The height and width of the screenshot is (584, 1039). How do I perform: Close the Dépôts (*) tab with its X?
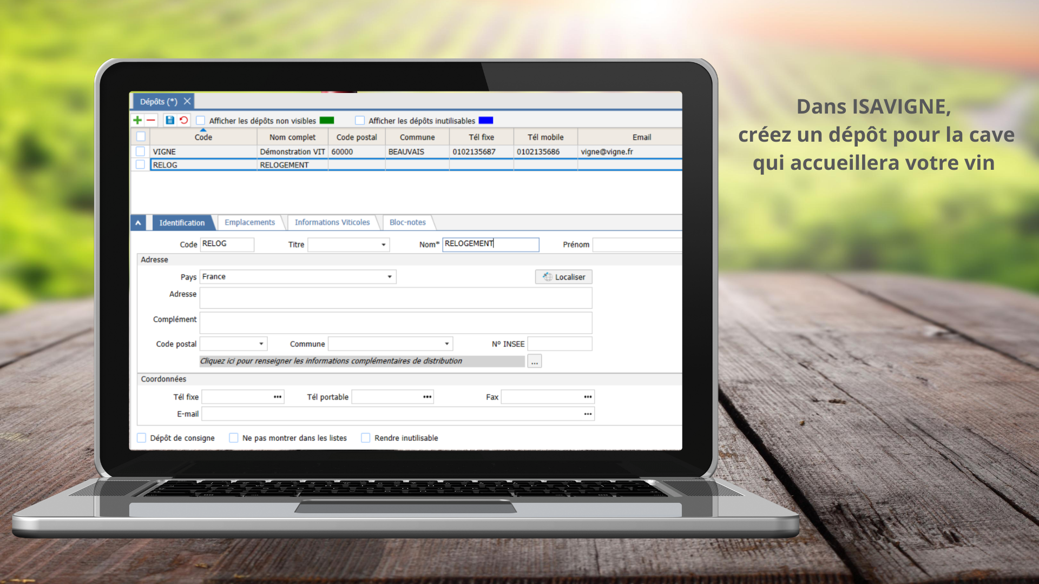click(187, 101)
